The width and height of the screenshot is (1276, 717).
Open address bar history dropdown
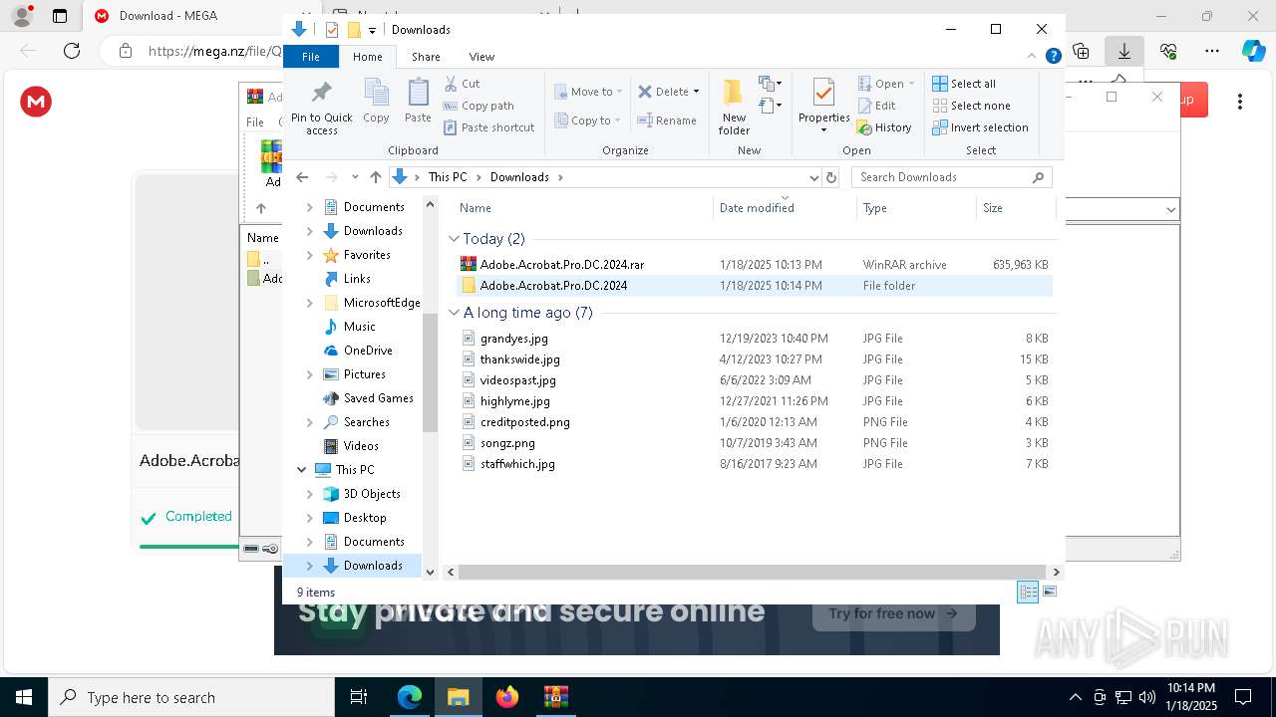click(x=813, y=177)
